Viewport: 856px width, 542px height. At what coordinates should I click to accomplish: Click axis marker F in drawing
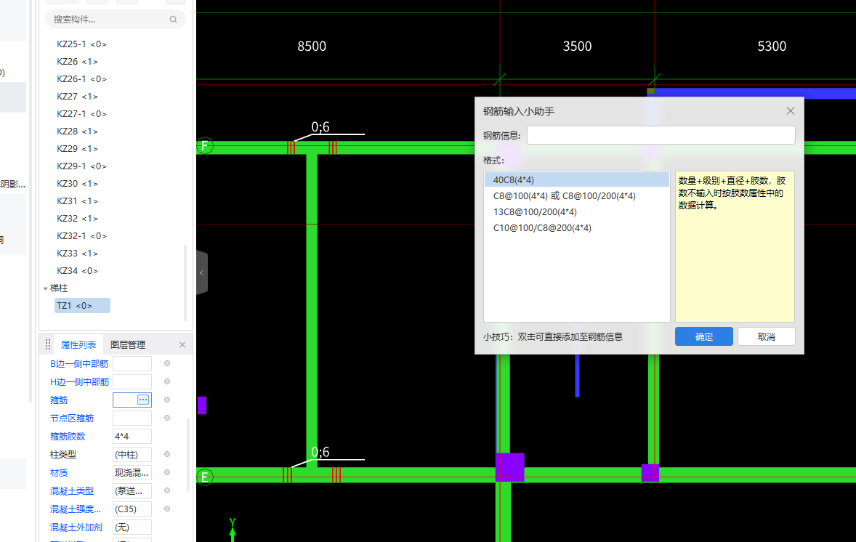[x=204, y=146]
